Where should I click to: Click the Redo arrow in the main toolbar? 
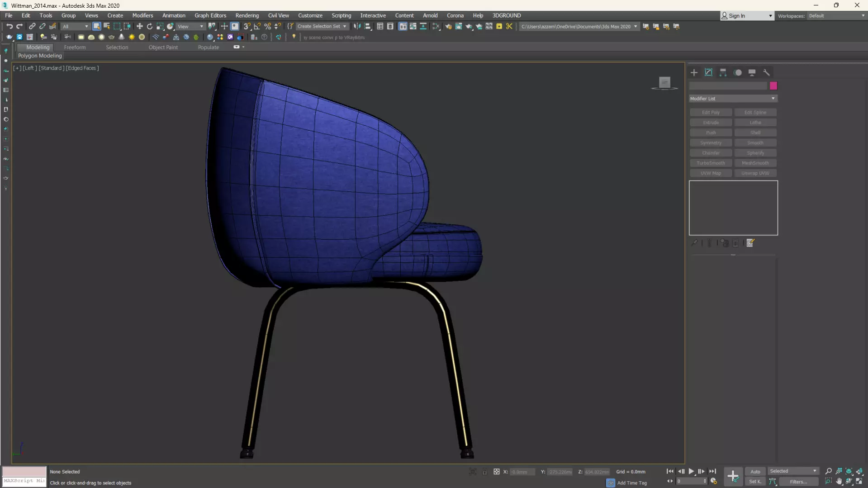coord(19,26)
